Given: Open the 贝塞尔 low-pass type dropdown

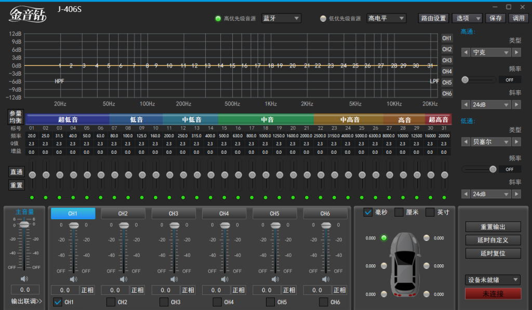Looking at the screenshot, I should pos(490,142).
